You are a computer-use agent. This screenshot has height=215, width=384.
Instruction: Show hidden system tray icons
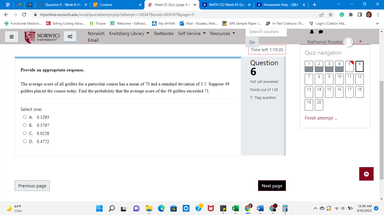316,208
